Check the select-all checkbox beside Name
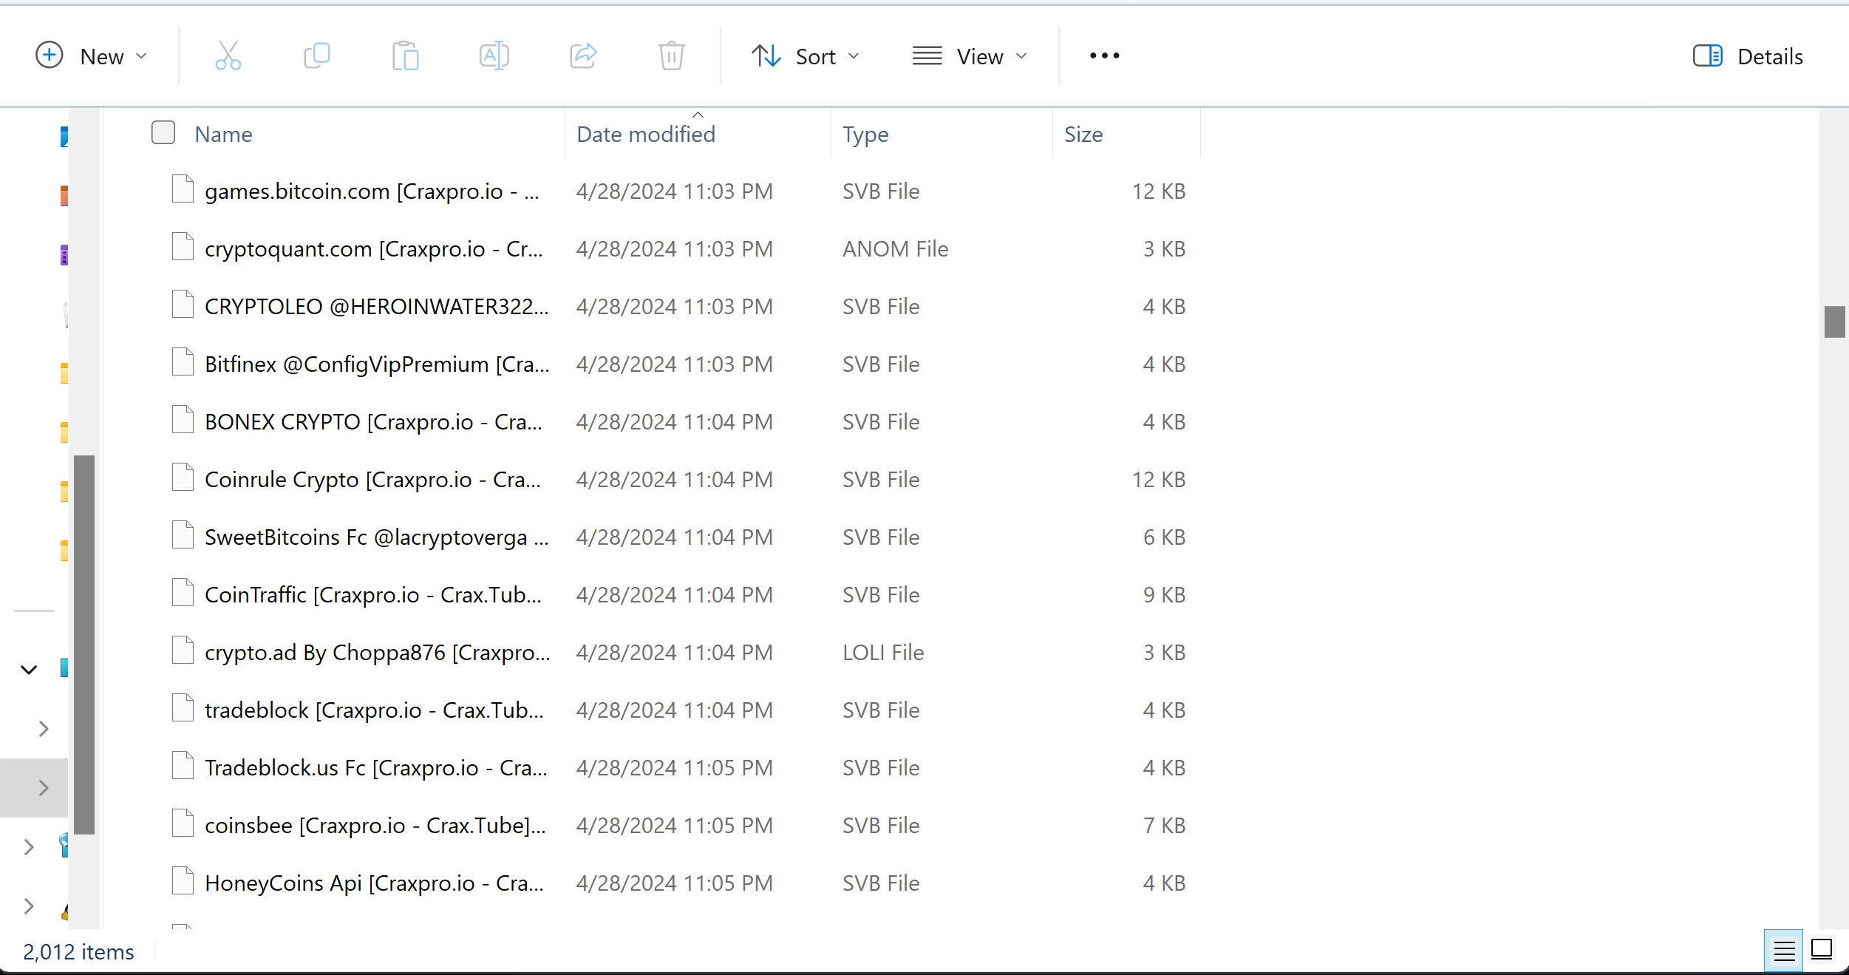This screenshot has height=975, width=1849. coord(163,133)
